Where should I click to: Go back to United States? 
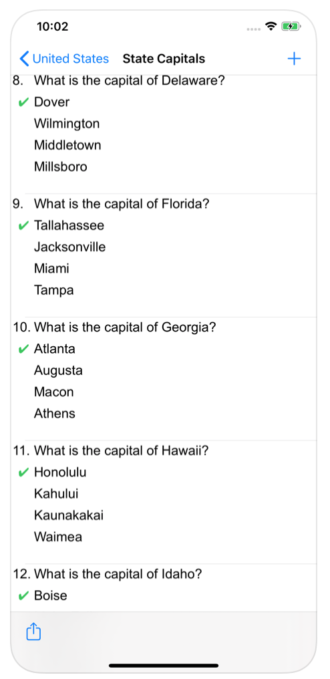64,58
